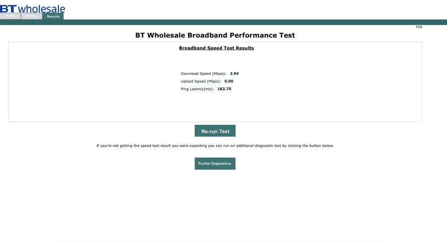Click the additional diagnostic test instruction sentence
This screenshot has height=242, width=447.
pos(215,146)
